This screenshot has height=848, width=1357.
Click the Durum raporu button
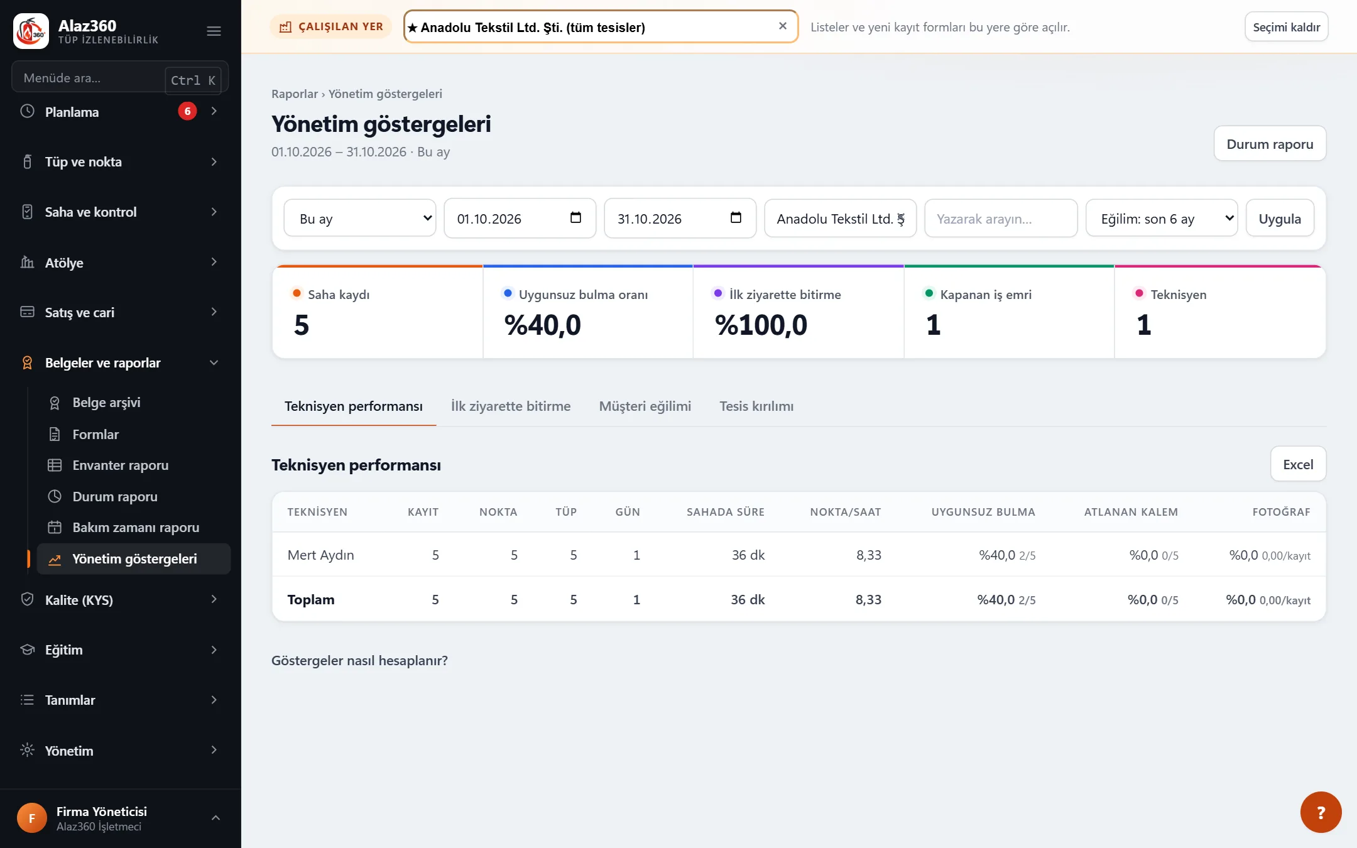point(1270,144)
